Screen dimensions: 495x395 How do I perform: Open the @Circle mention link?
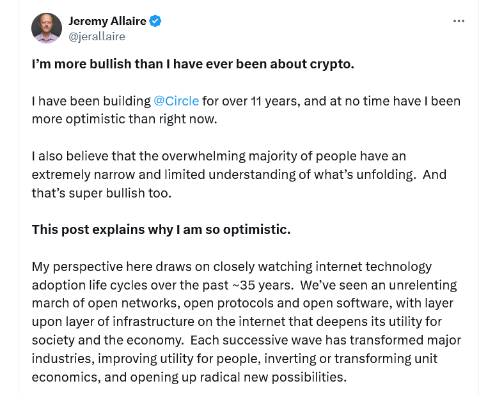(177, 101)
